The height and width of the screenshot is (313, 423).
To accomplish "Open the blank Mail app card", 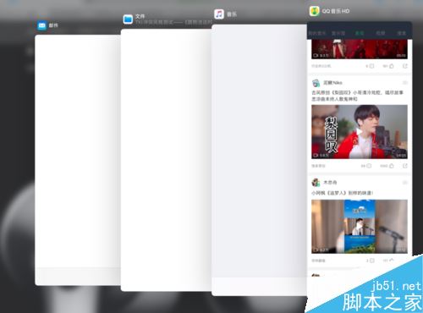I will tap(78, 160).
